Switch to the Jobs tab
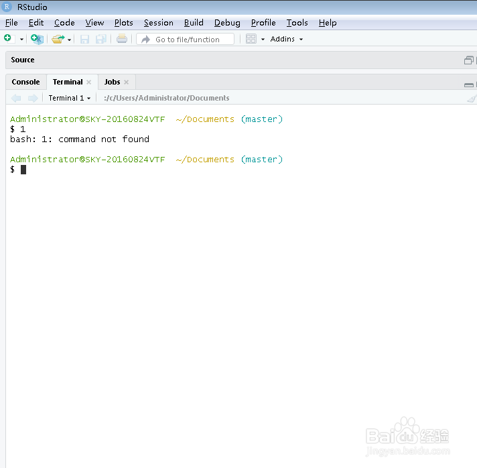The width and height of the screenshot is (477, 468). [113, 82]
